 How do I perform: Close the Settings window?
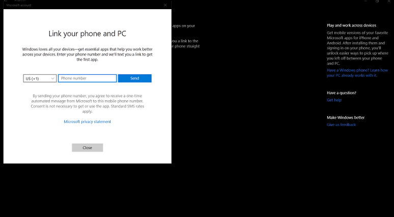(389, 1)
